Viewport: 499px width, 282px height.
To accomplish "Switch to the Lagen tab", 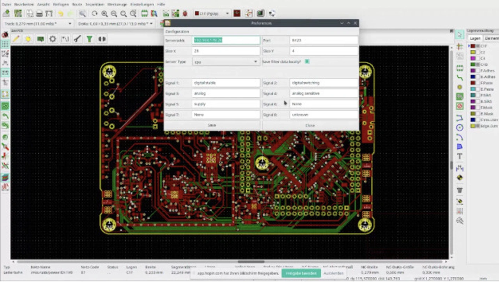I will [x=475, y=38].
